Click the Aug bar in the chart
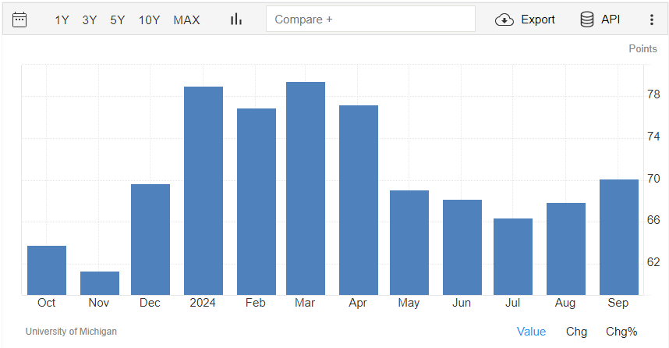 tap(566, 249)
